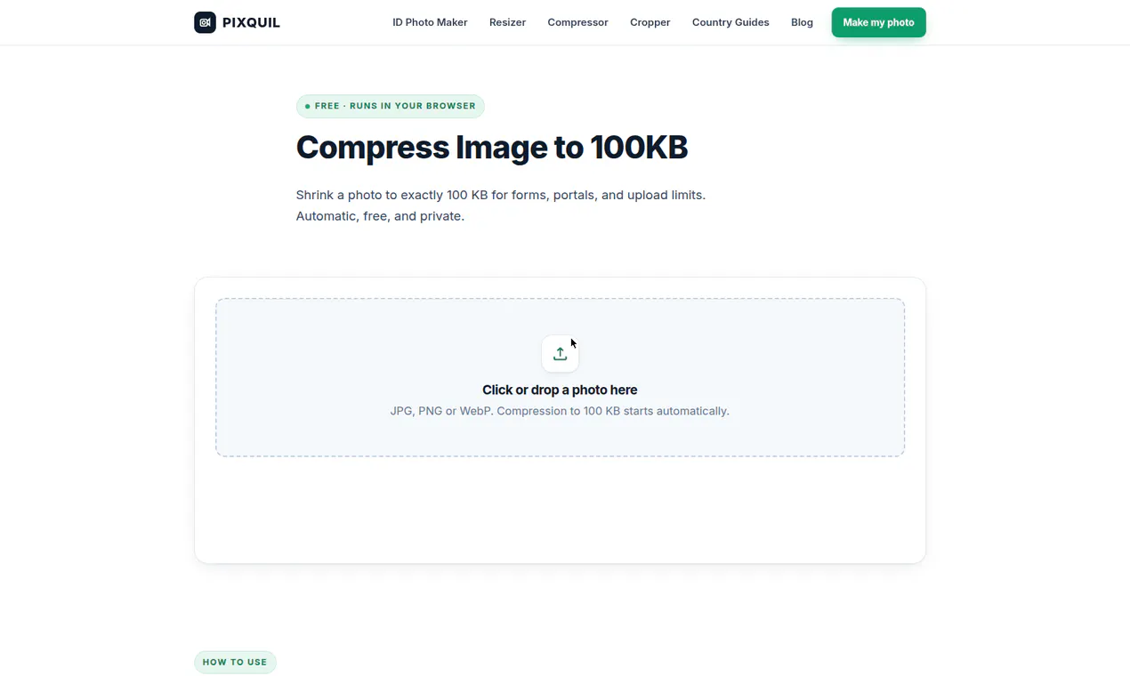Click the "Click or drop a photo here" text
Image resolution: width=1130 pixels, height=676 pixels.
coord(560,390)
